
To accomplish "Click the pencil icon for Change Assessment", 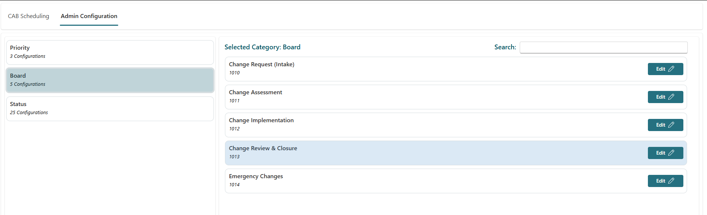I will point(671,97).
